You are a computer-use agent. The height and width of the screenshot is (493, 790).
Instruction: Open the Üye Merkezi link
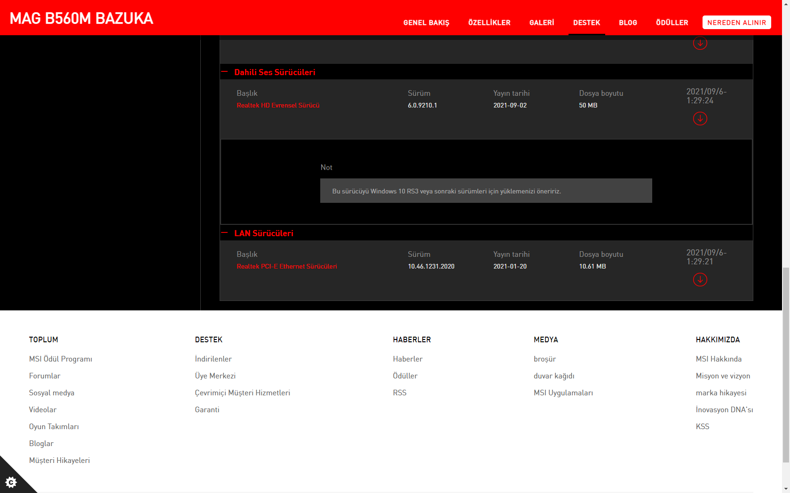click(x=215, y=376)
